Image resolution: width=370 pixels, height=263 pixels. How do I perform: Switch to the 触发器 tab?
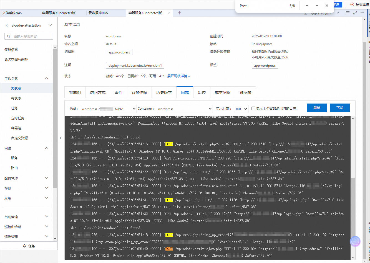245,92
